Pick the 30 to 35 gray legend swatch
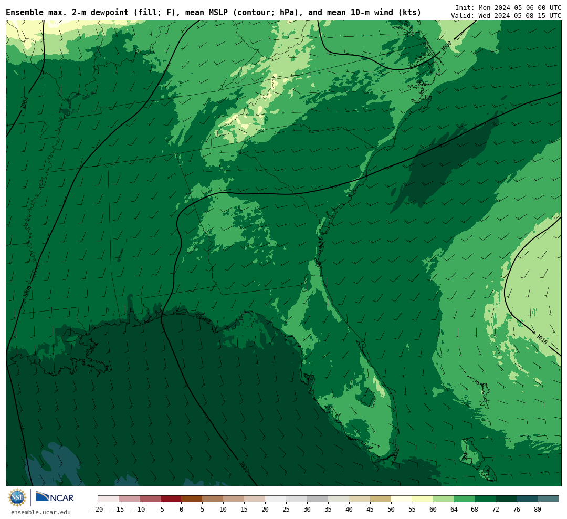Screen dimensions: 567x519 tap(318, 499)
